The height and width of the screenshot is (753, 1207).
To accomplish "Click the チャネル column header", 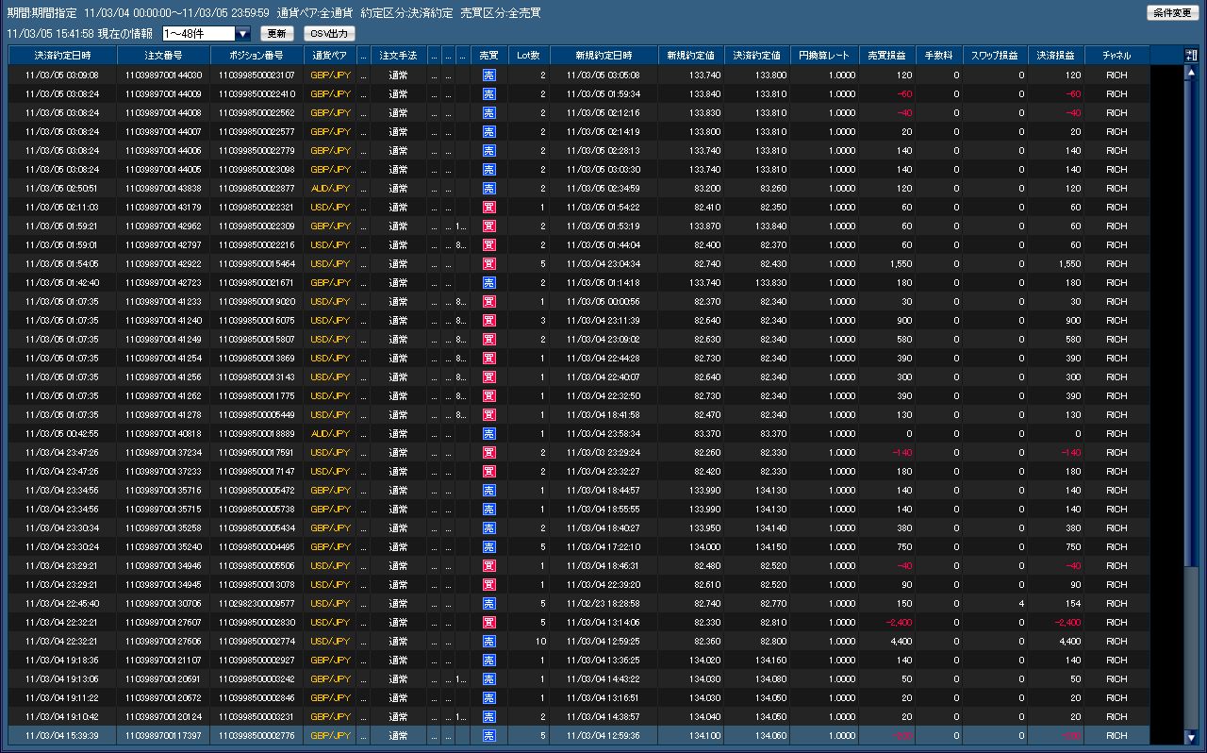I will [x=1116, y=56].
